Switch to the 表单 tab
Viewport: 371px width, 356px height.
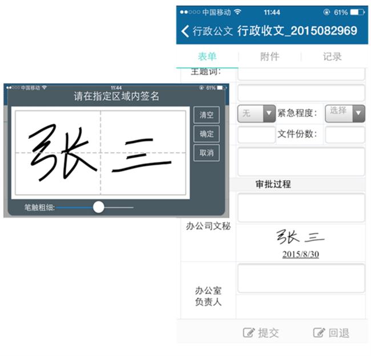pos(207,56)
